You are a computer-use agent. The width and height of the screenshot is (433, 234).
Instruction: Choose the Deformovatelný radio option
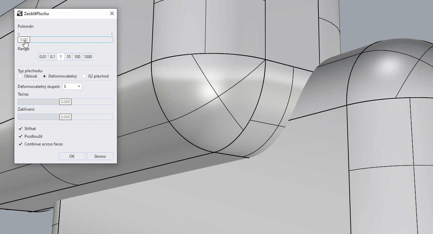tap(45, 76)
